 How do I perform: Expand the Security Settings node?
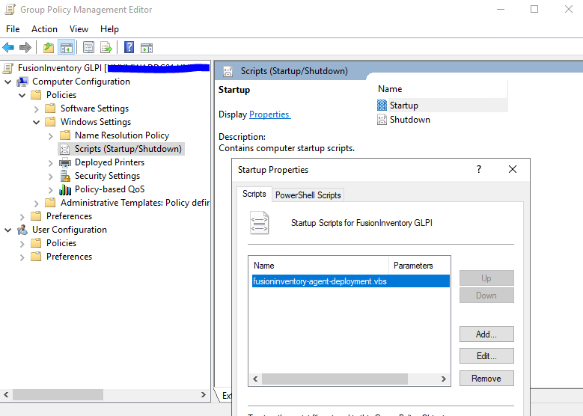tap(51, 177)
